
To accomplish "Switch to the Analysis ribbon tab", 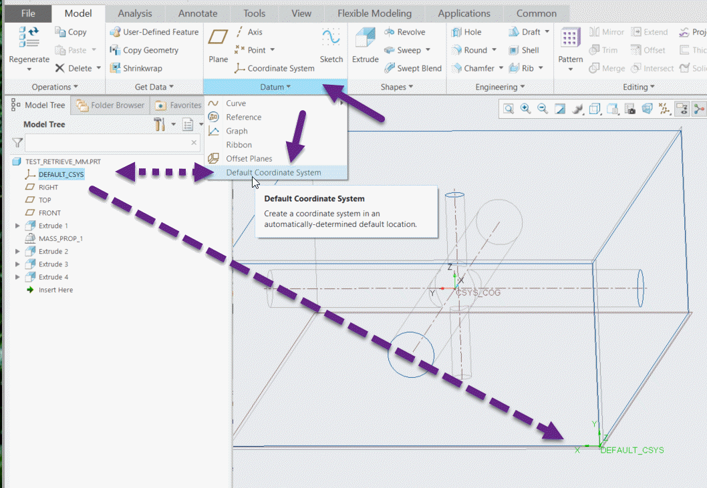I will (134, 13).
